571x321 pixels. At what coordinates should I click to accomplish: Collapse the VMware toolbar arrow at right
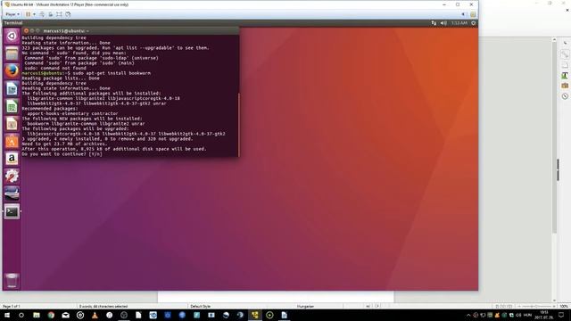point(463,14)
